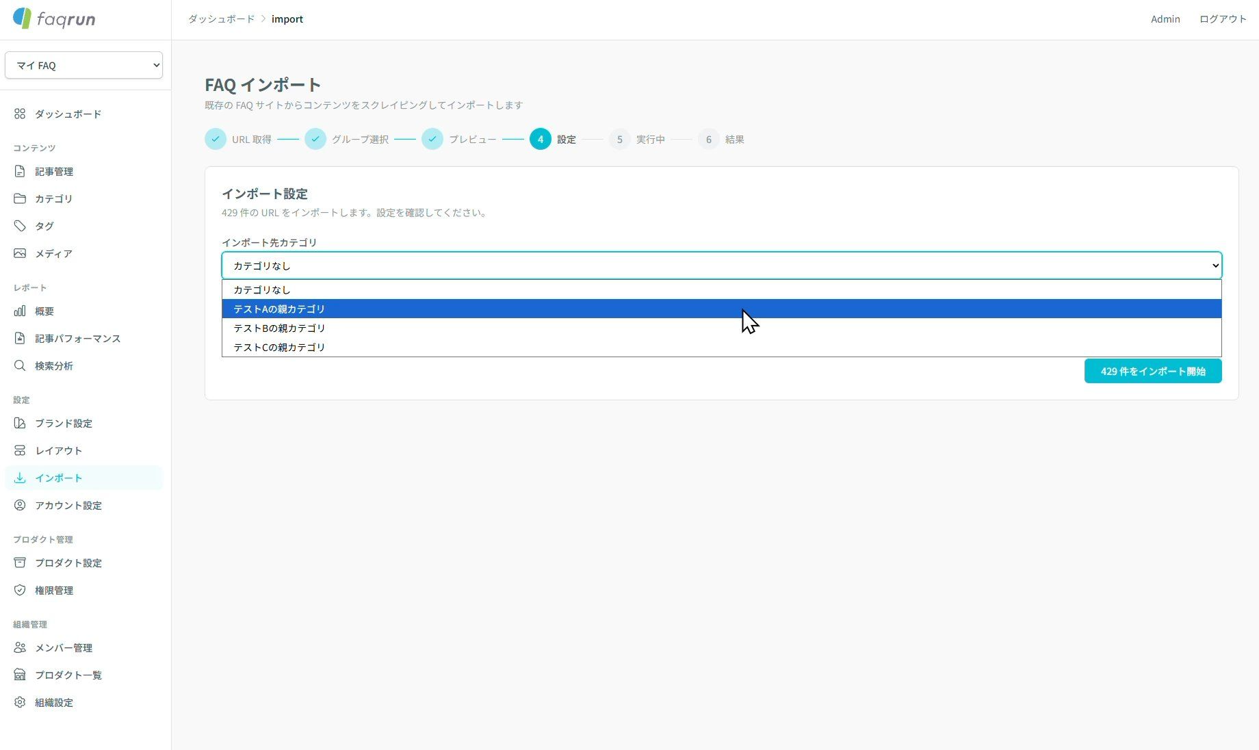The width and height of the screenshot is (1259, 750).
Task: Click the faqrun logo icon
Action: click(22, 18)
